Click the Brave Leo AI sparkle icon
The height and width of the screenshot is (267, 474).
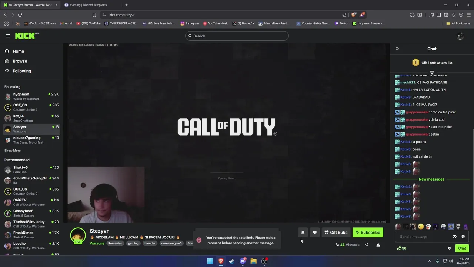click(454, 15)
